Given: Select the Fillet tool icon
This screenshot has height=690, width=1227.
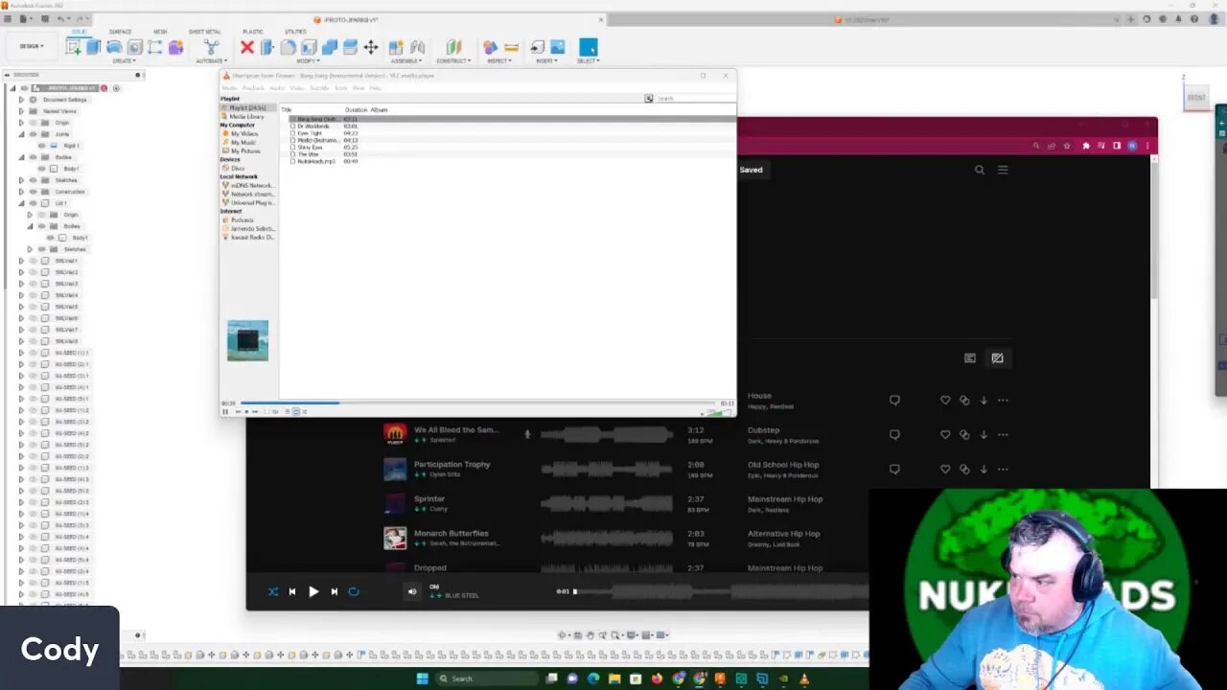Looking at the screenshot, I should pyautogui.click(x=288, y=47).
